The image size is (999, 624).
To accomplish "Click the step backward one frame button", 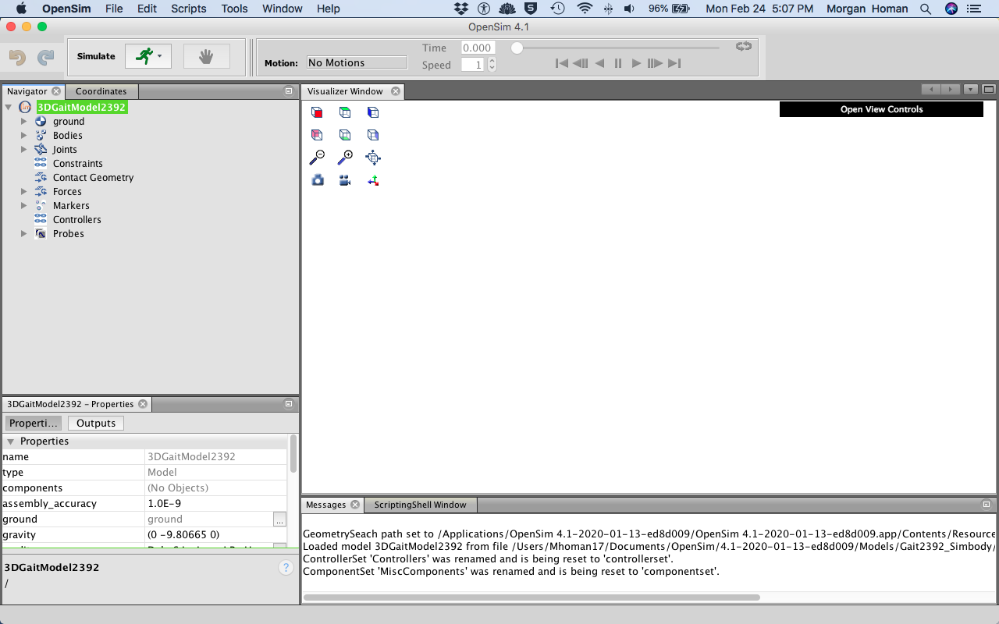I will [x=580, y=63].
